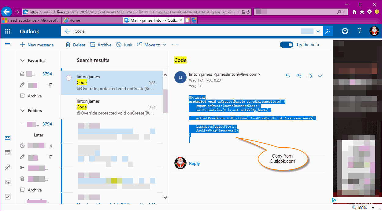382x211 pixels.
Task: Click the message list scroll down arrow
Action: click(165, 198)
